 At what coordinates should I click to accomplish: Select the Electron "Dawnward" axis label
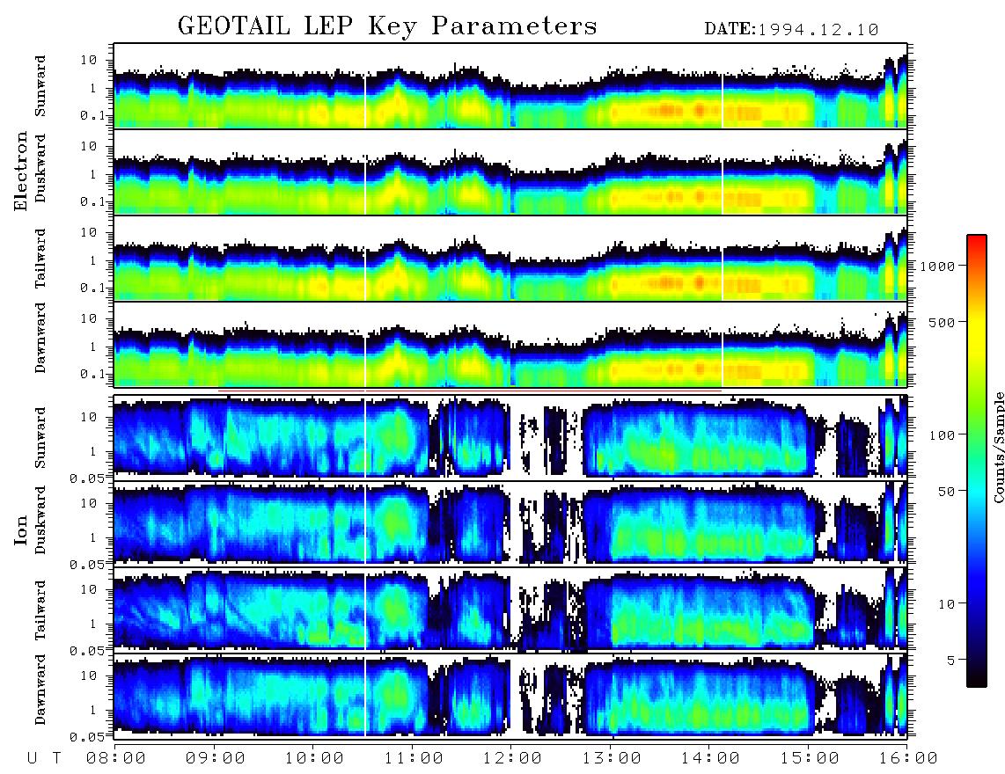point(40,338)
